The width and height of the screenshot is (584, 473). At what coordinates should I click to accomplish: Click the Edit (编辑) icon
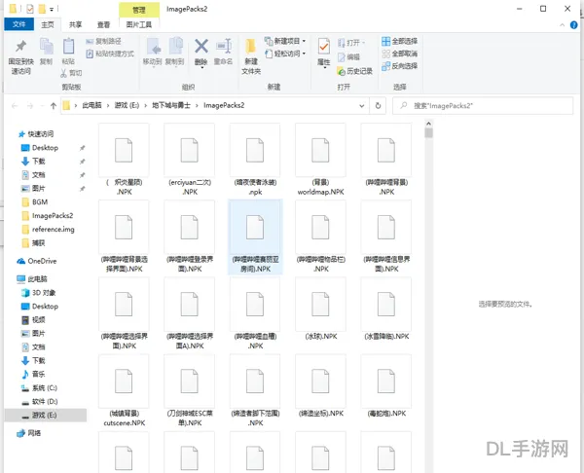(342, 57)
